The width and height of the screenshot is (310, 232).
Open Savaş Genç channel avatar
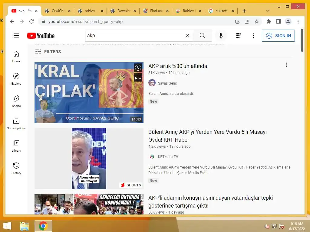click(x=152, y=83)
